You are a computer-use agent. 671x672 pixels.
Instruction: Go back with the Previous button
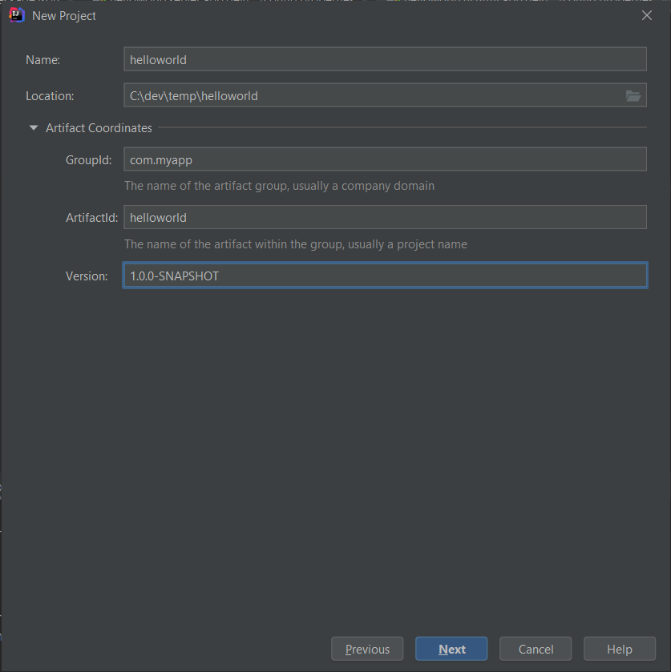point(367,649)
